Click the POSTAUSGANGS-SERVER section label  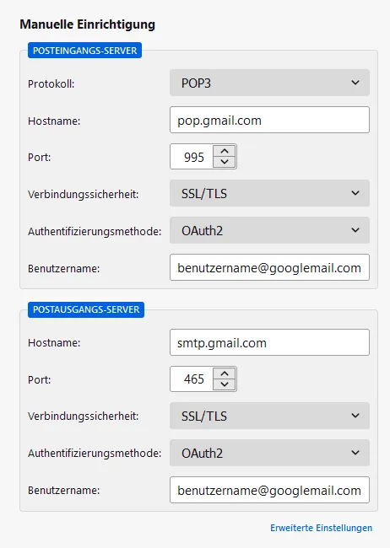(x=86, y=309)
